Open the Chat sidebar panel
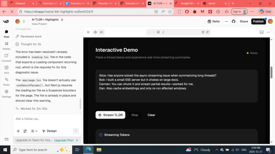 point(6,34)
